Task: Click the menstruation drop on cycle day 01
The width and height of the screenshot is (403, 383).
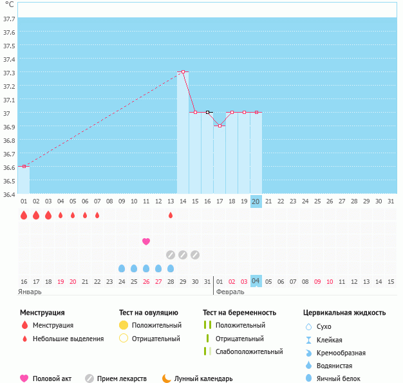Action: click(x=24, y=215)
